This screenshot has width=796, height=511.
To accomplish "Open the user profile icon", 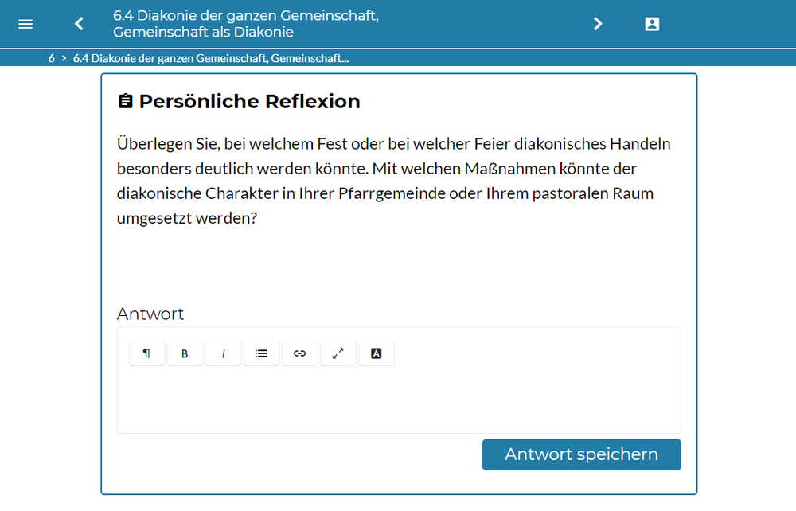I will point(652,24).
